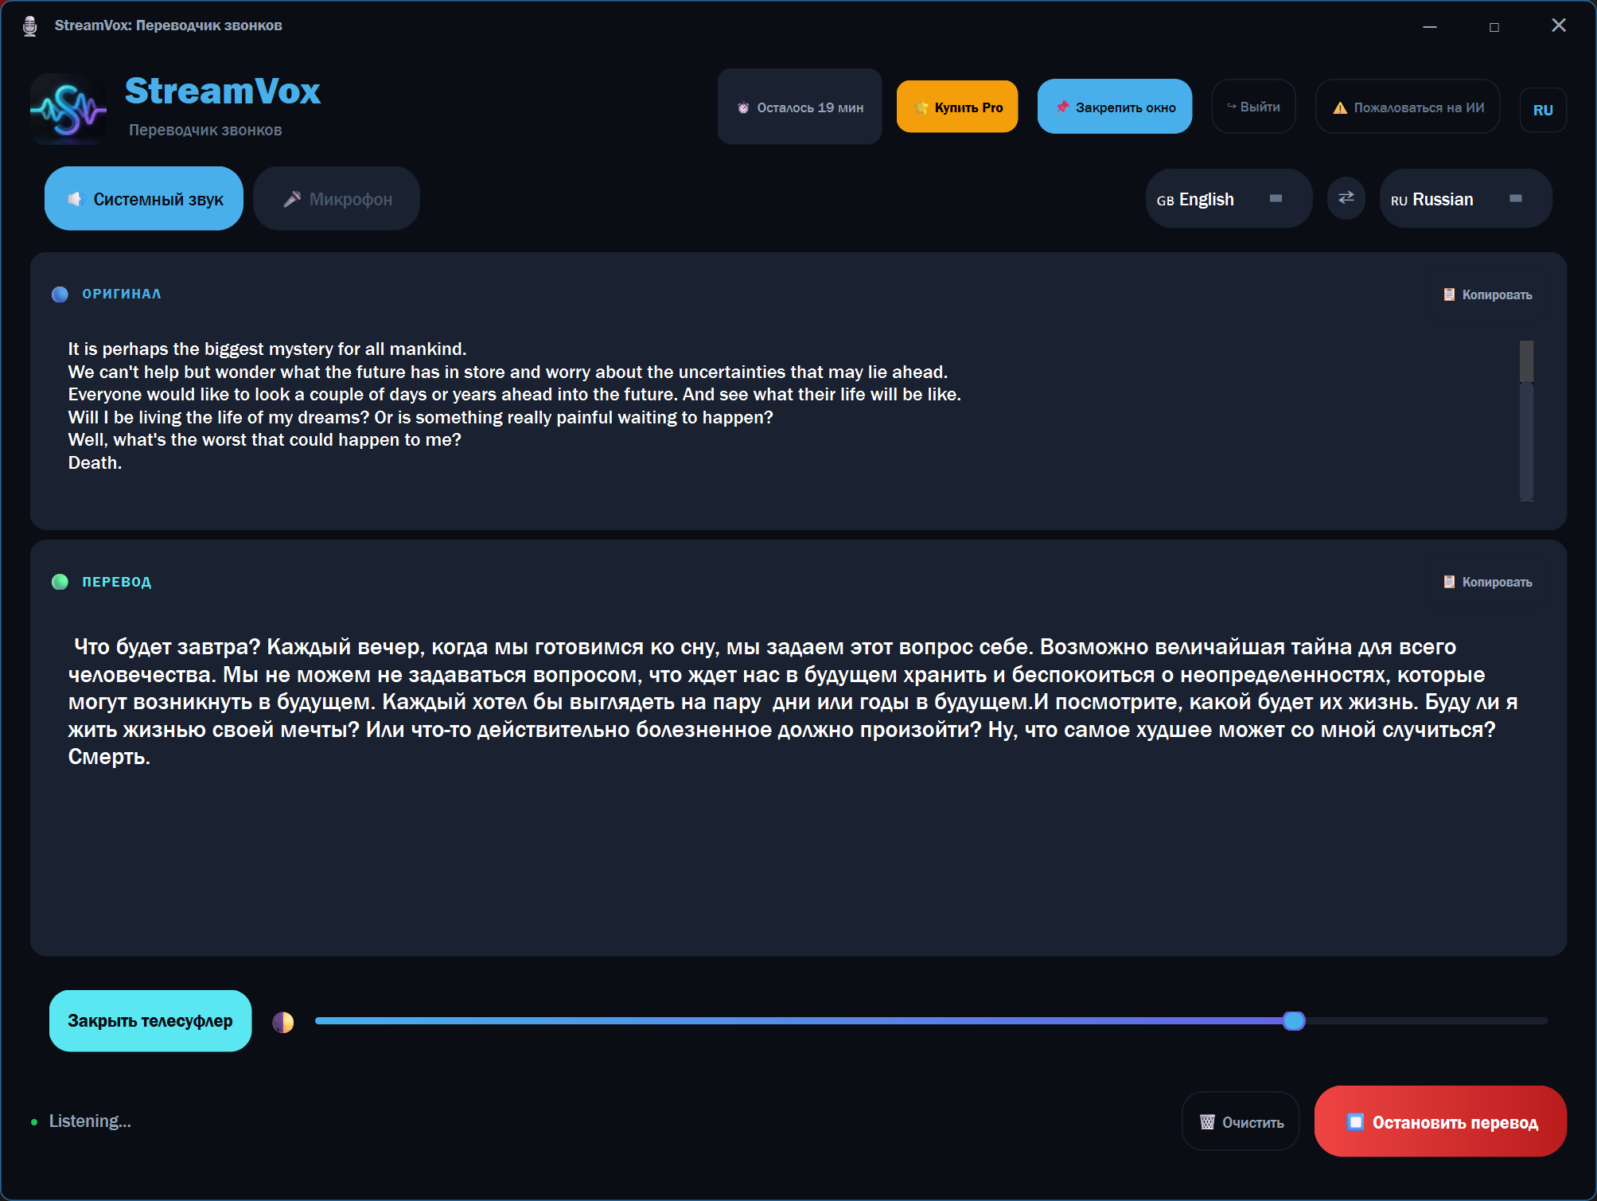This screenshot has width=1597, height=1201.
Task: Click the swap languages arrows icon
Action: 1346,198
